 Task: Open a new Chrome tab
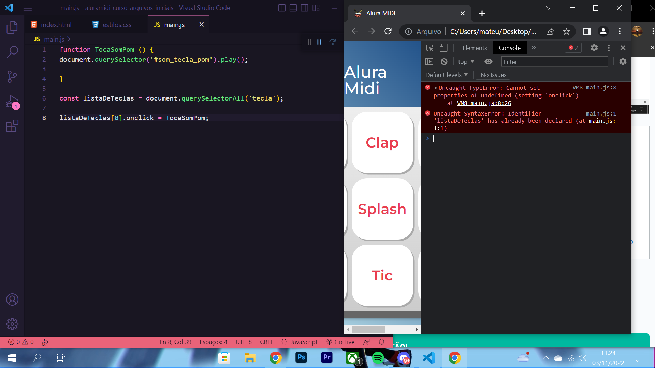click(482, 13)
